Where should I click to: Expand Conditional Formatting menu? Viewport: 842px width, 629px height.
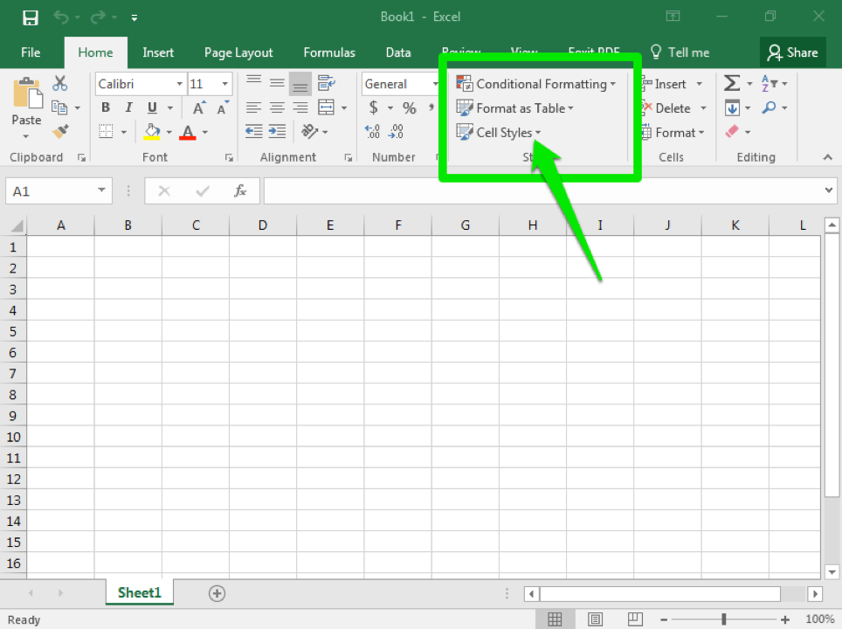coord(536,84)
